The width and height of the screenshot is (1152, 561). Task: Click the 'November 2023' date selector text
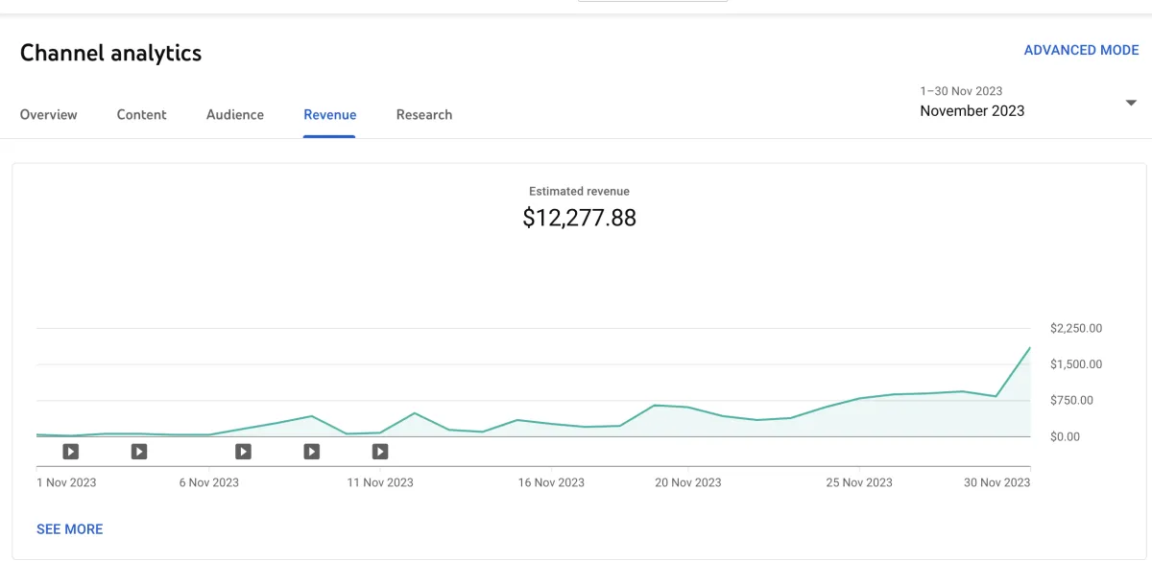point(972,111)
